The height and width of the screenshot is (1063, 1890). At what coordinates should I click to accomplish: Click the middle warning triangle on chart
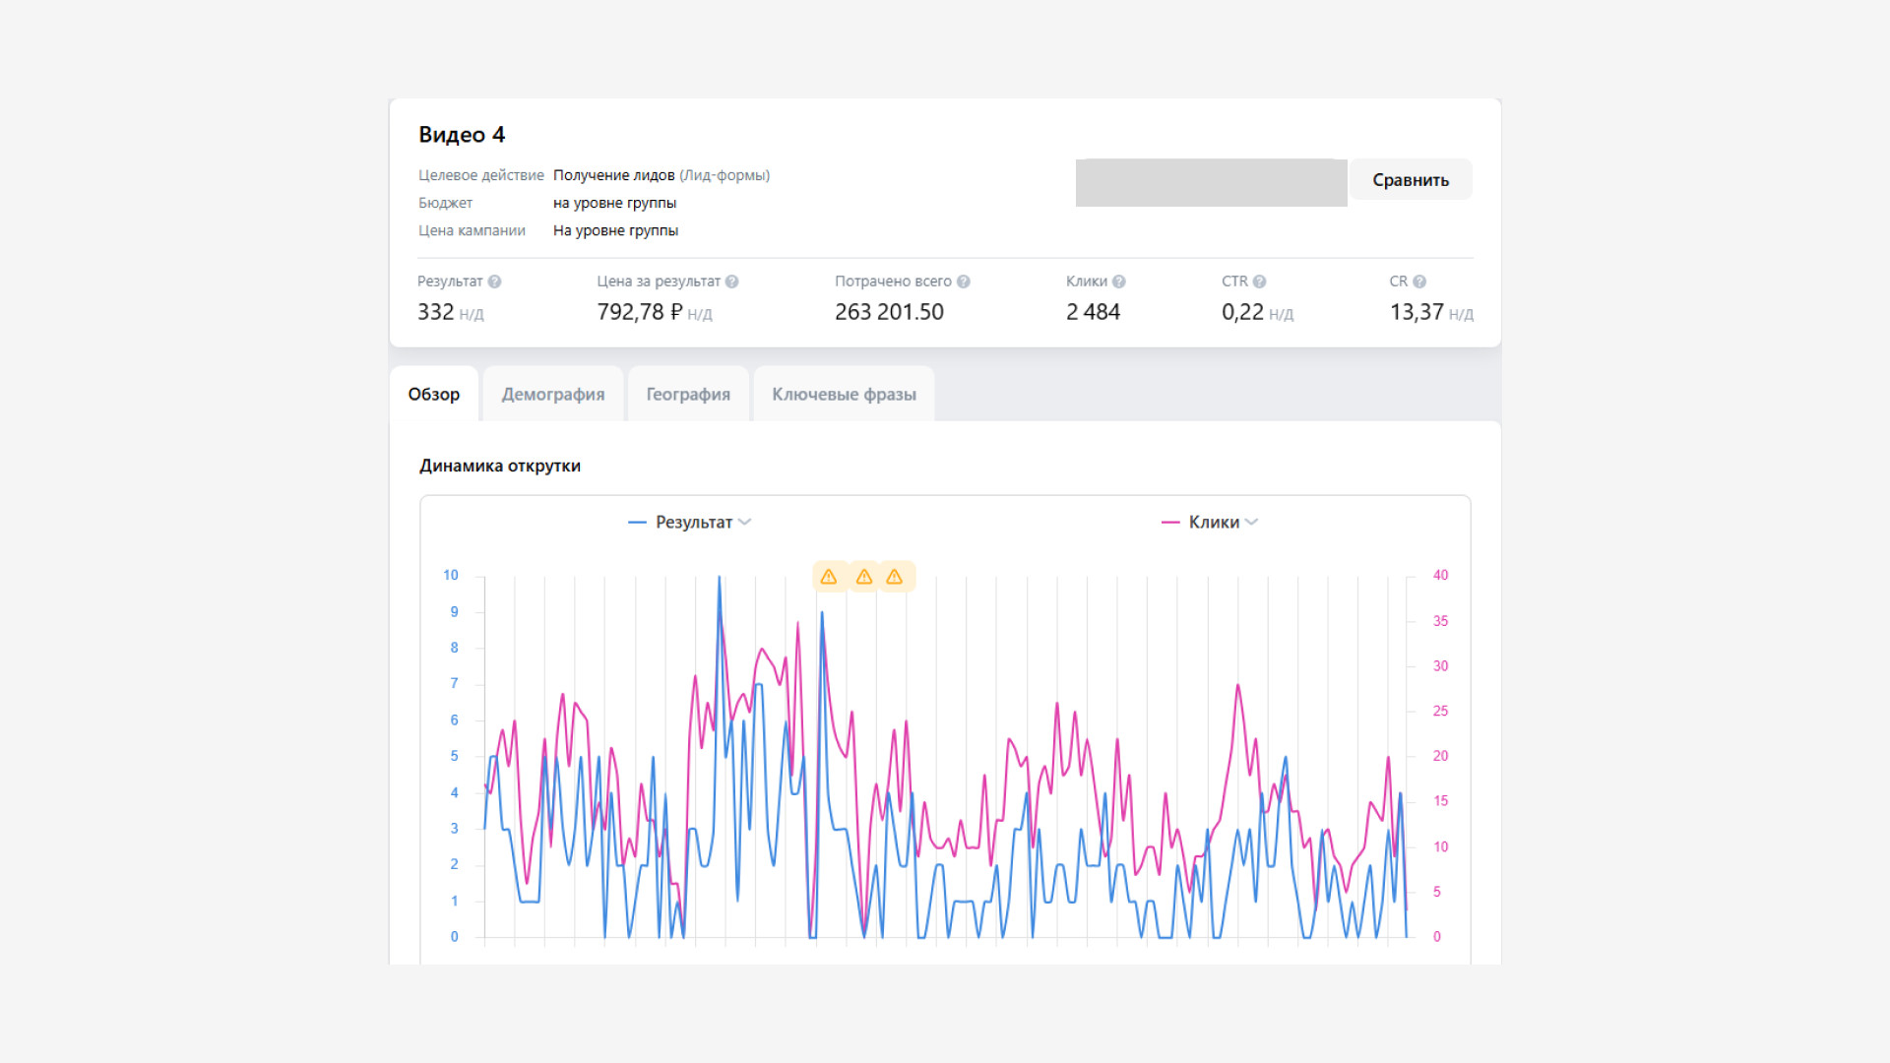pos(863,577)
